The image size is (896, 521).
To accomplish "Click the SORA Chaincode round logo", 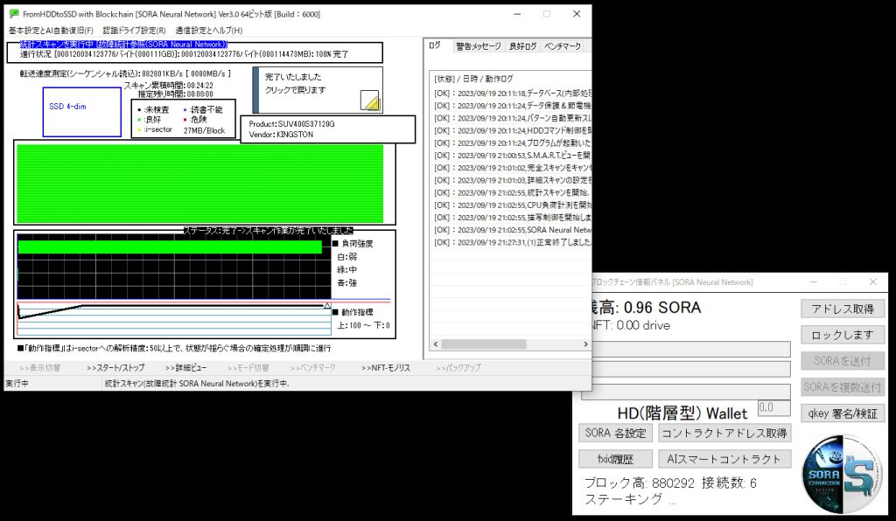I will [x=842, y=474].
